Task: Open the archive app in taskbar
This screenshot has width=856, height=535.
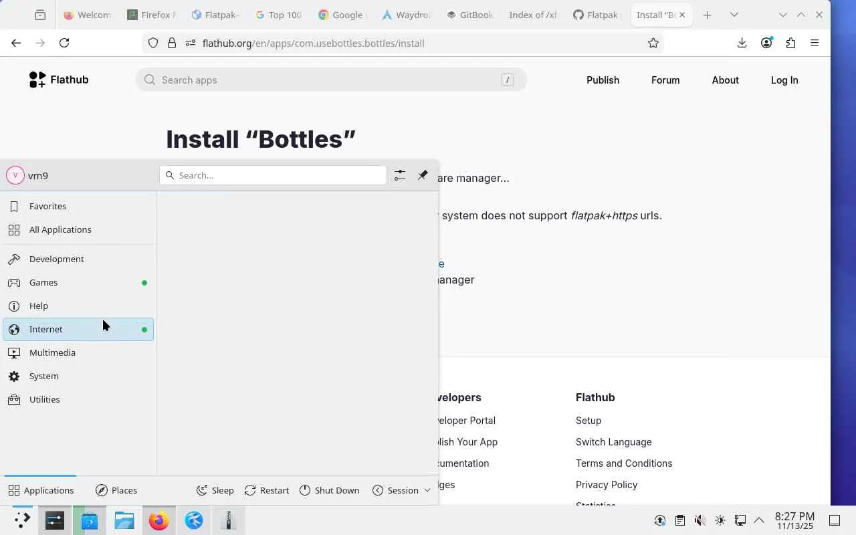Action: click(x=229, y=520)
